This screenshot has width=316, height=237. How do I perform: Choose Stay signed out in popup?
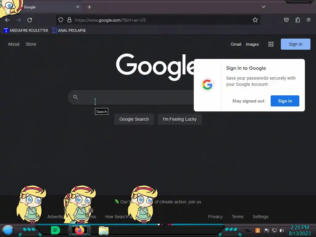248,101
